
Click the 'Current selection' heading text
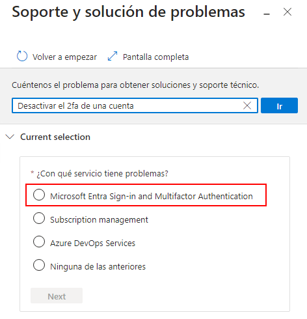pyautogui.click(x=55, y=137)
